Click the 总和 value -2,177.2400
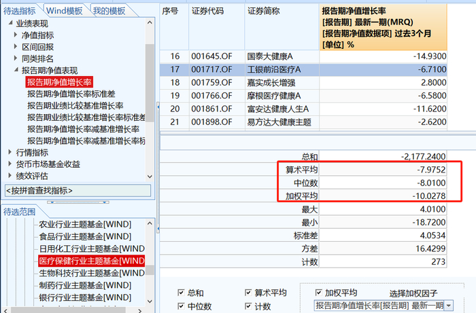Screen dimensions: 476x313 423,157
